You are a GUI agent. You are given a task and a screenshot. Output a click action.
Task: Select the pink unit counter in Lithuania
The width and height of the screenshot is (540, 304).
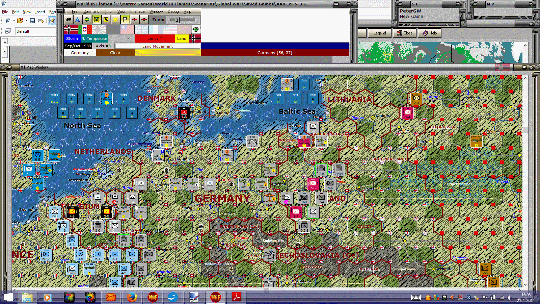(408, 112)
